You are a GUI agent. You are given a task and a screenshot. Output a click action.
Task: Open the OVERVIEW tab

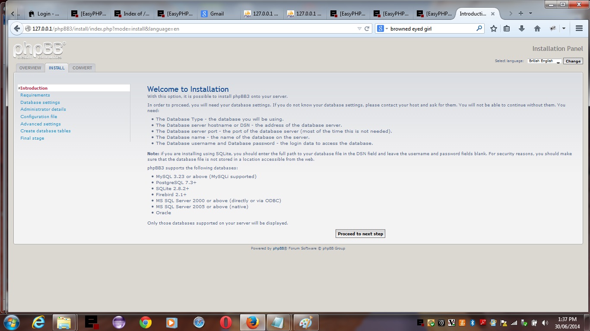pyautogui.click(x=30, y=68)
